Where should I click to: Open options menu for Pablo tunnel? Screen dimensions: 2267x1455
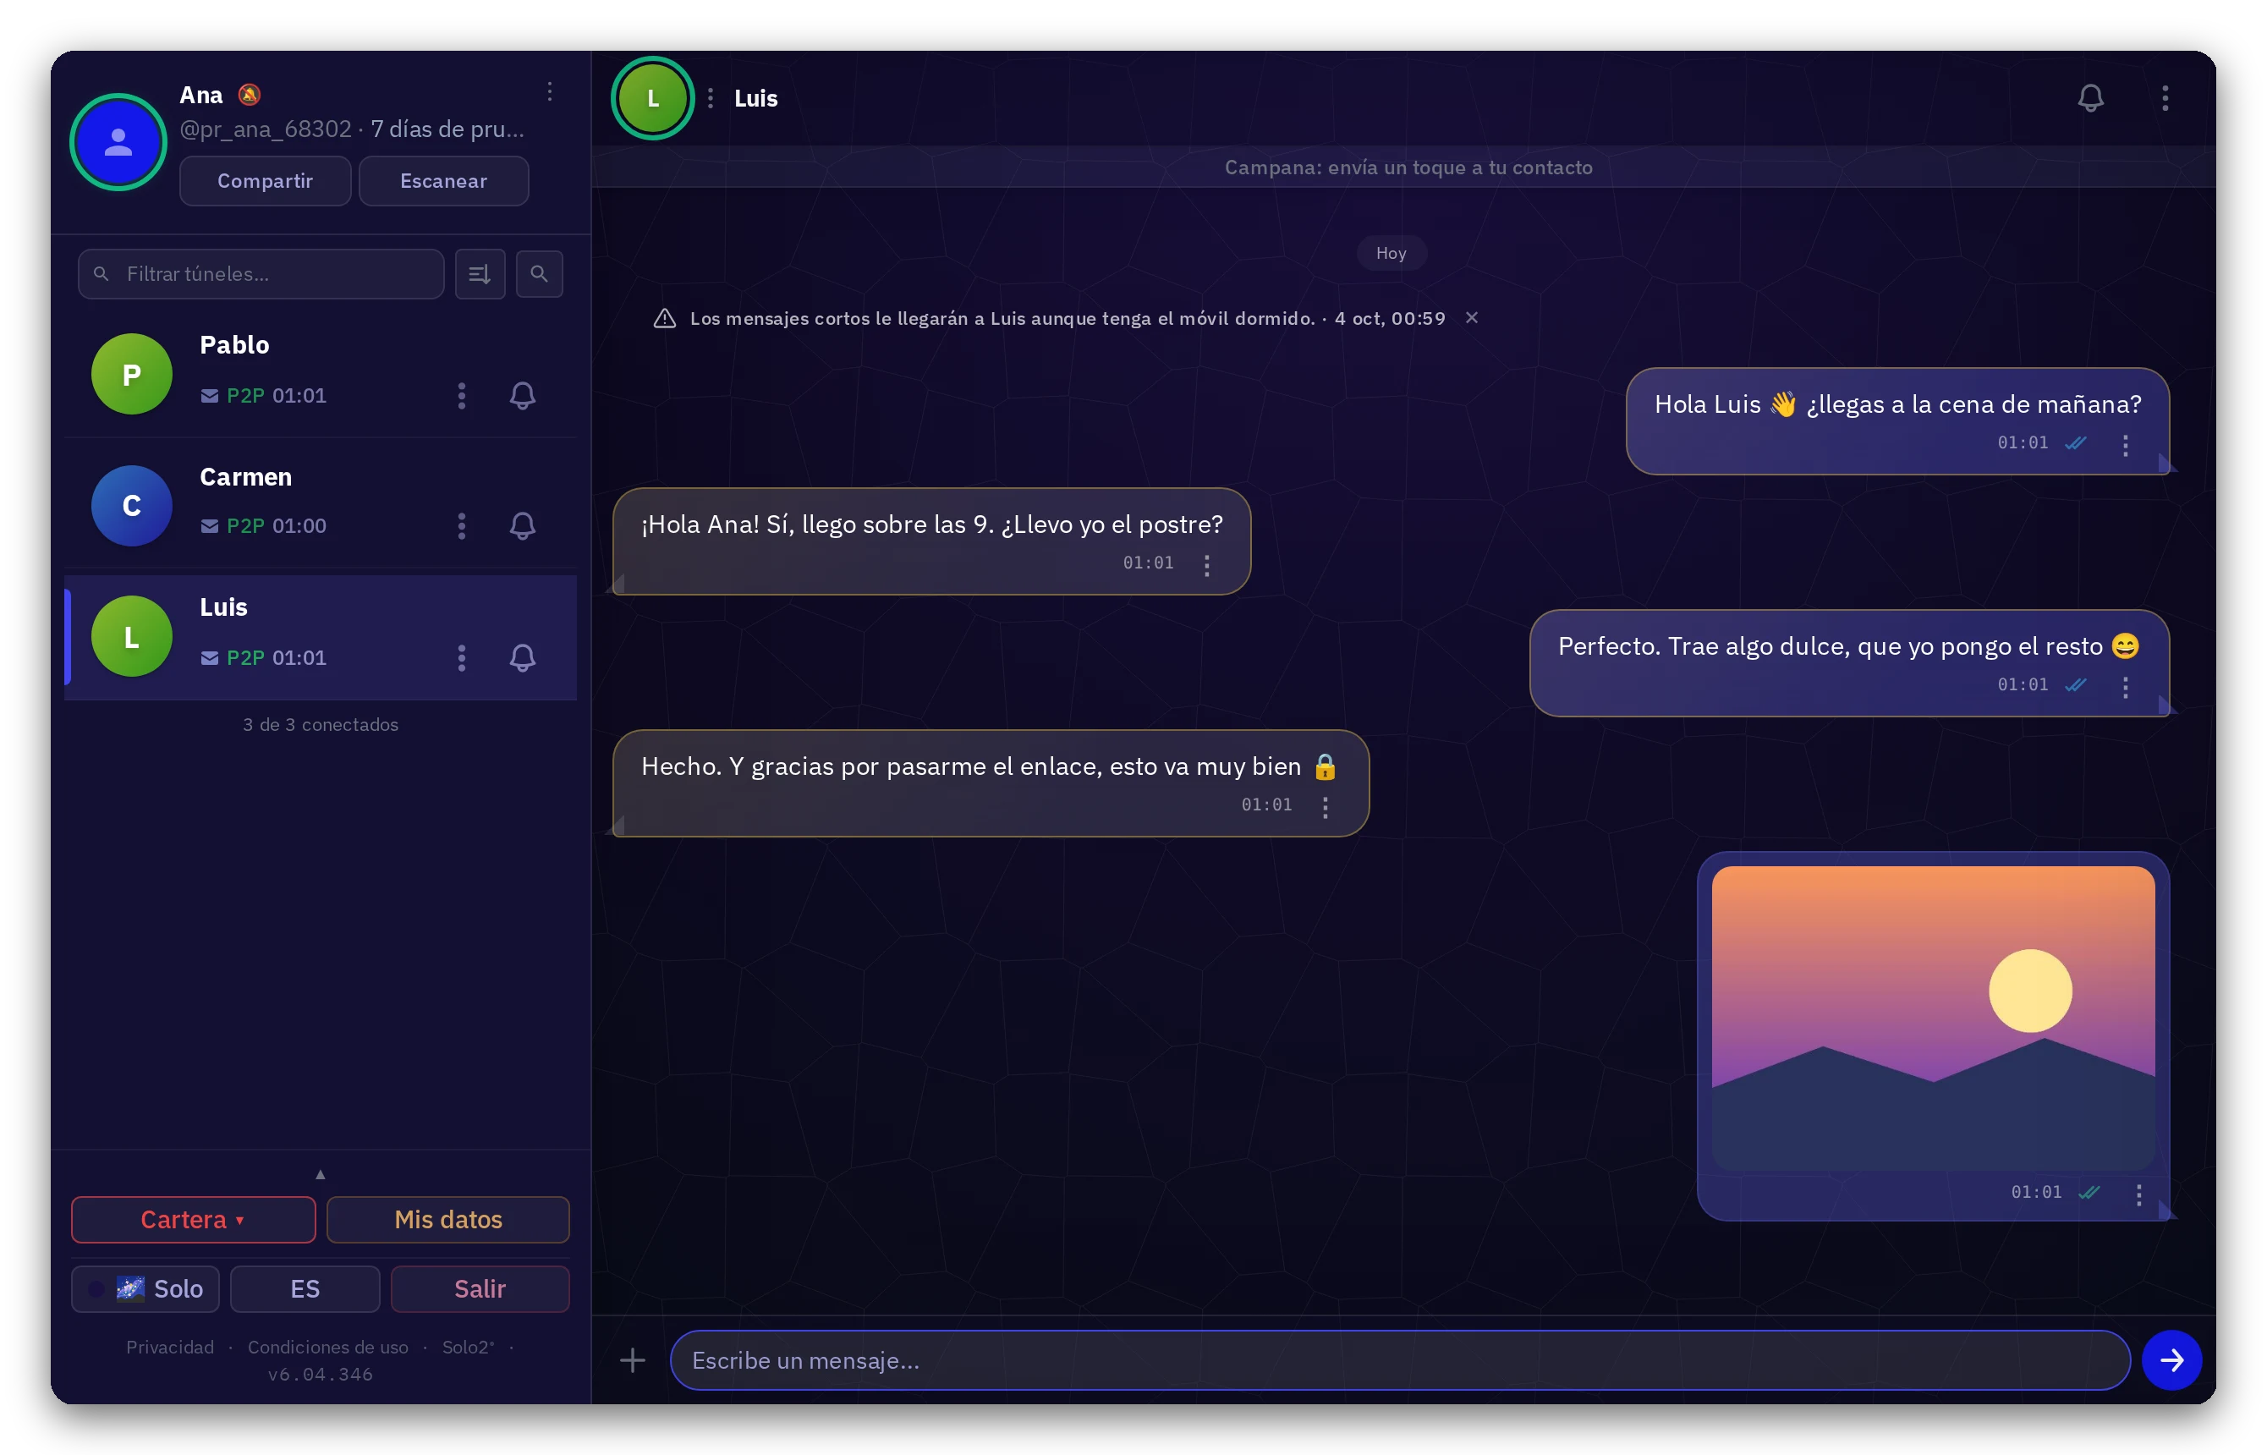pos(462,395)
